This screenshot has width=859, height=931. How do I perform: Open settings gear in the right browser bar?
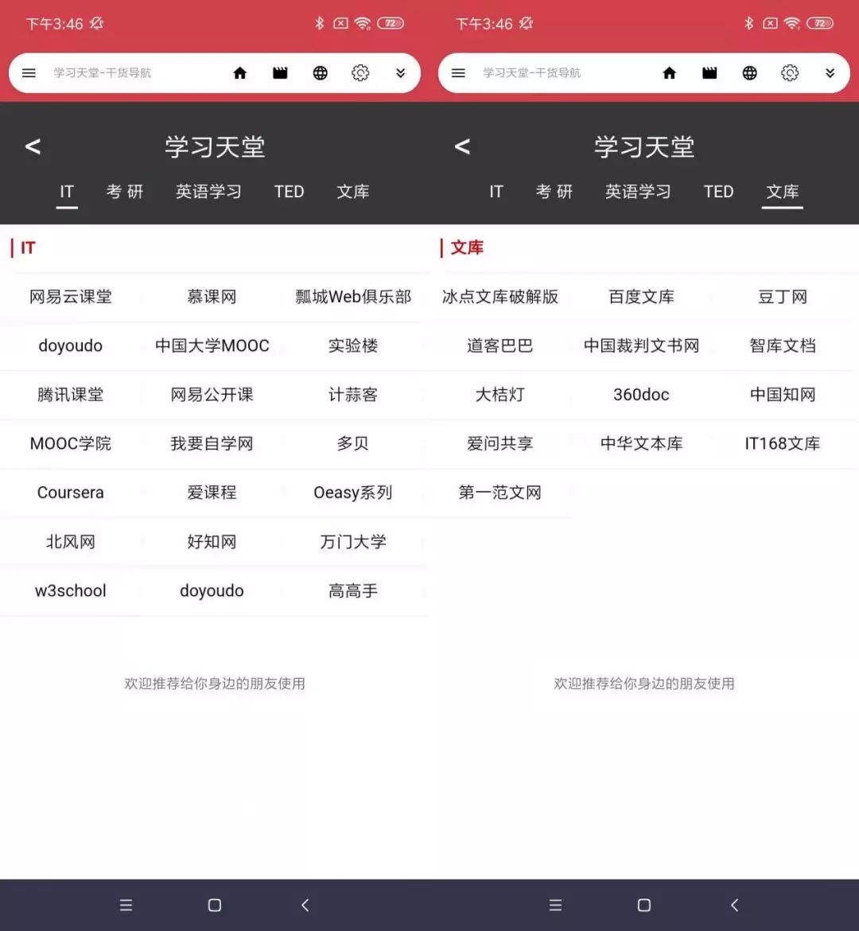click(790, 73)
